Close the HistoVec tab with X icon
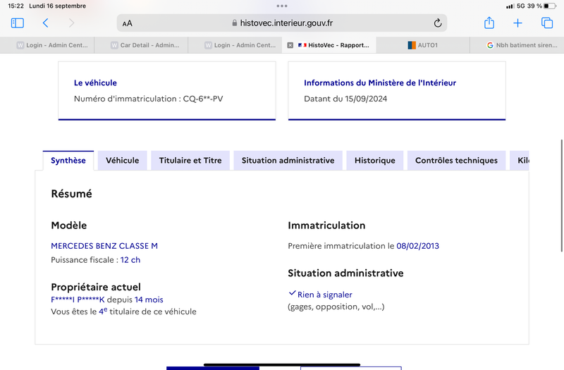The image size is (564, 370). (x=290, y=45)
